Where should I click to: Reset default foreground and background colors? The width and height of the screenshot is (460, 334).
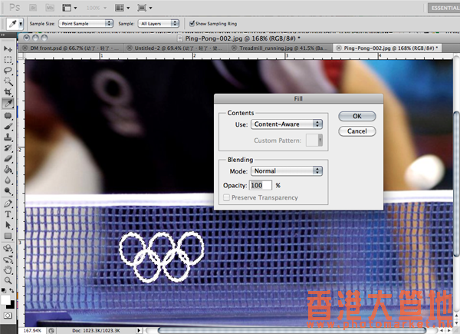coord(4,290)
